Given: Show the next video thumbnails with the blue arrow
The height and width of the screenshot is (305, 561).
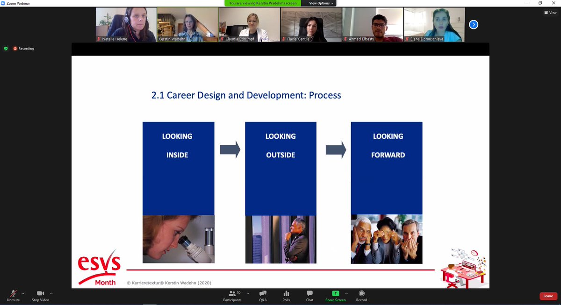Looking at the screenshot, I should (473, 24).
